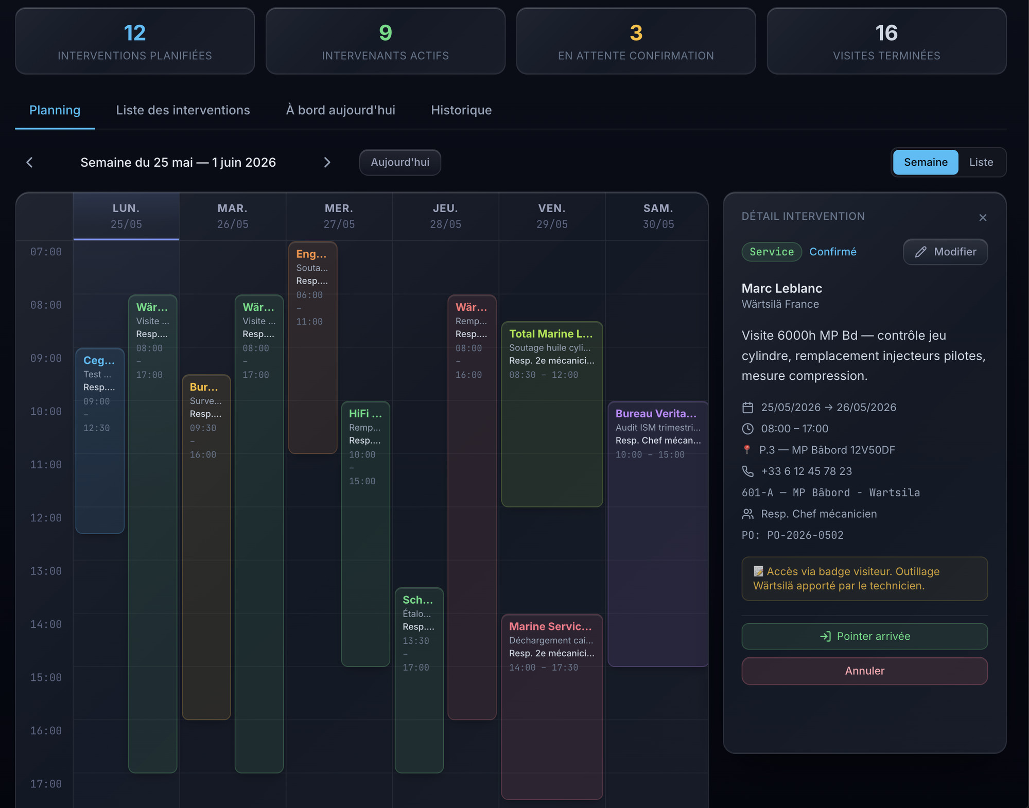
Task: Click 601-A — MP Bâbord - Wartsila
Action: coord(830,493)
